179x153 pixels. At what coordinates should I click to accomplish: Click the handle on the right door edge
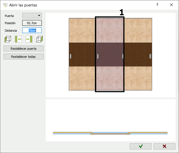tap(150, 56)
